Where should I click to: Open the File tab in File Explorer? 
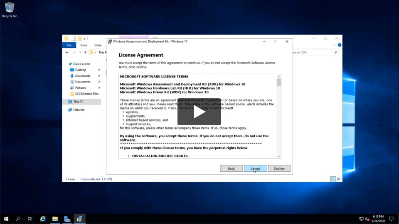point(69,45)
